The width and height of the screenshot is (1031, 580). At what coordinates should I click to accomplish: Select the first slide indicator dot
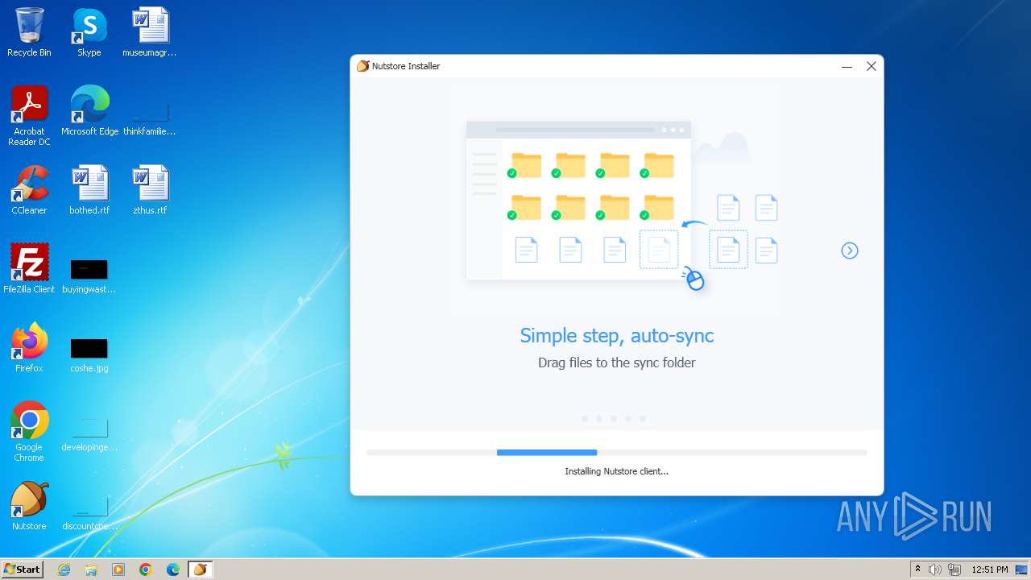(585, 419)
